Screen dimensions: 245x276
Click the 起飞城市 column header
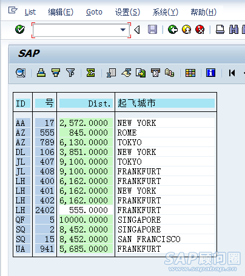coord(166,103)
